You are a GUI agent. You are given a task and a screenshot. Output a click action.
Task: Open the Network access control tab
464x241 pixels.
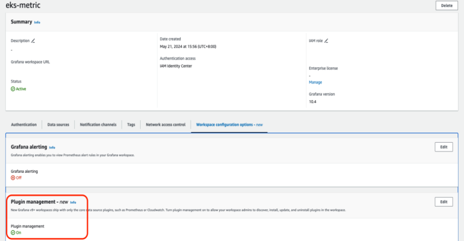165,125
